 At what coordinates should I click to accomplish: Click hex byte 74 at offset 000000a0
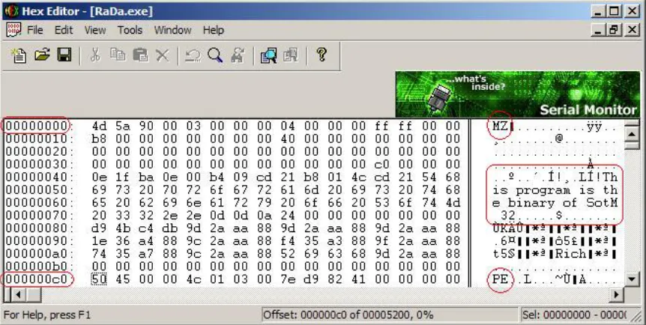(x=99, y=254)
